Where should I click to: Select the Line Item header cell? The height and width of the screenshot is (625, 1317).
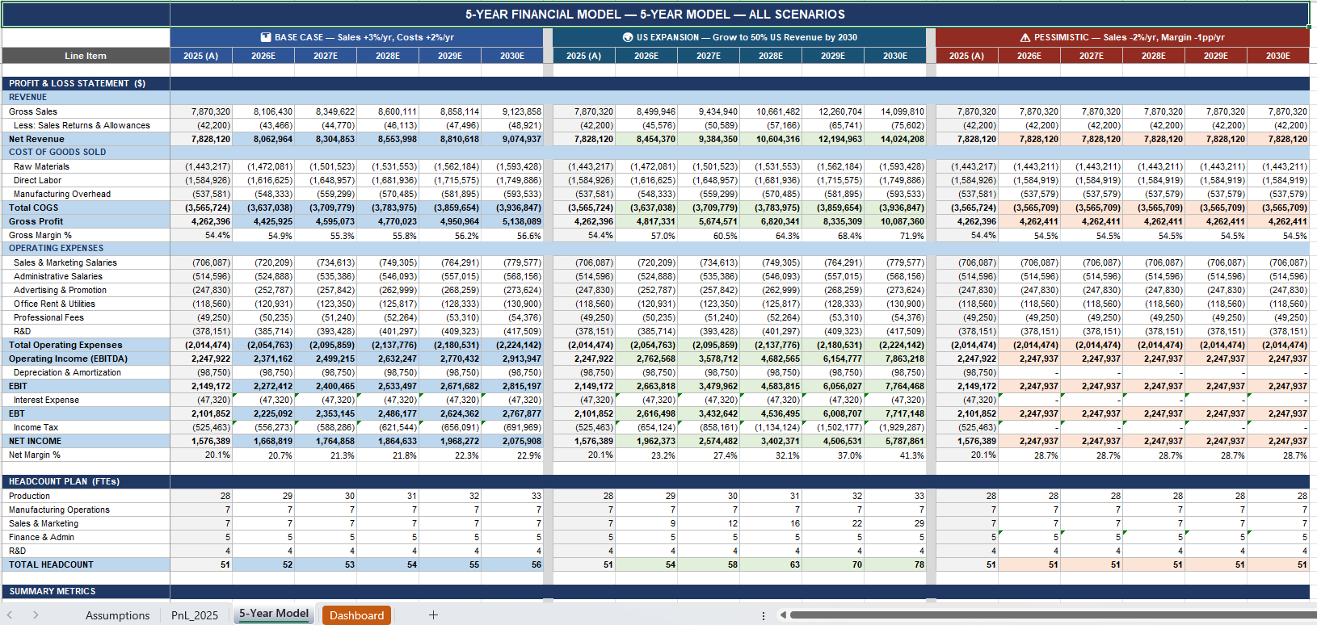86,56
